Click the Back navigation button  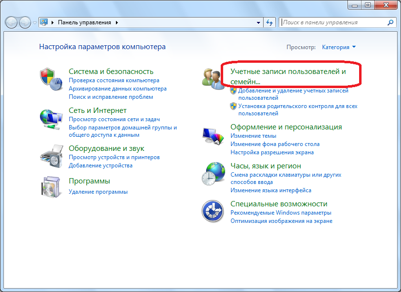coord(12,22)
